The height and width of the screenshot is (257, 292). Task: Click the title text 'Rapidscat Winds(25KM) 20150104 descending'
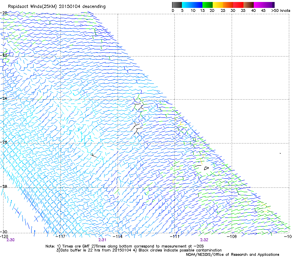[x=56, y=7]
